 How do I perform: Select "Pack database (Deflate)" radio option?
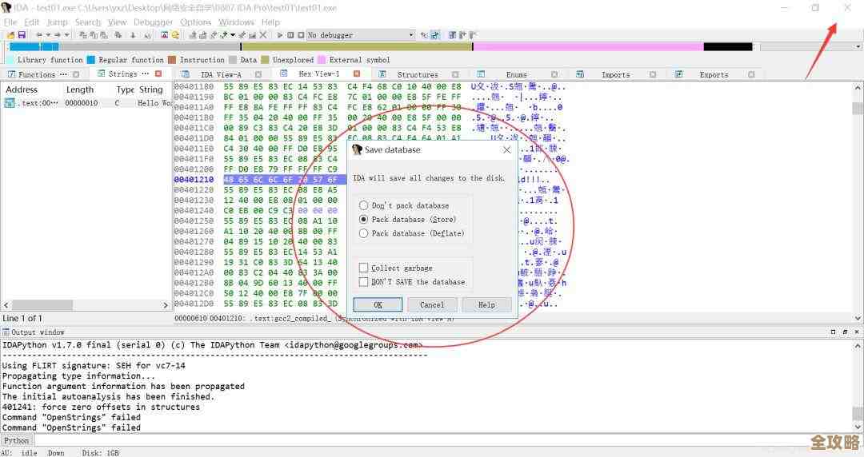[364, 233]
